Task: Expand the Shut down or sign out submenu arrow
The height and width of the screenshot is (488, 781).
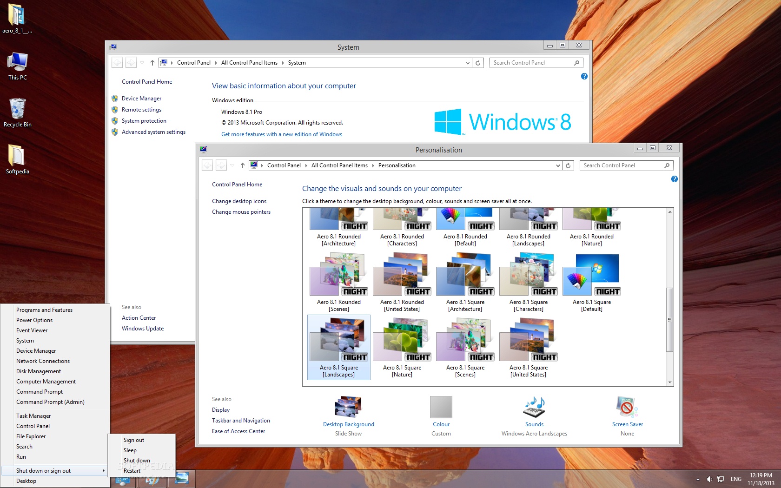Action: pyautogui.click(x=103, y=471)
